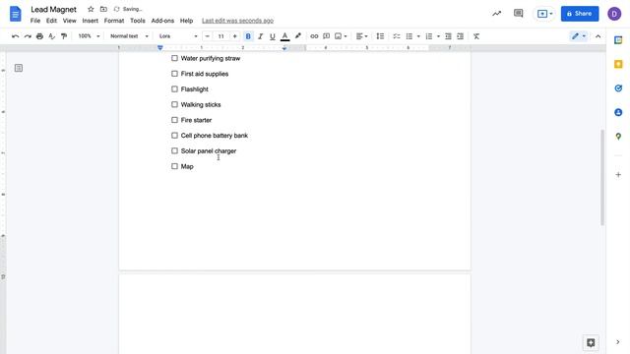Decrease font size with minus button

[x=208, y=36]
